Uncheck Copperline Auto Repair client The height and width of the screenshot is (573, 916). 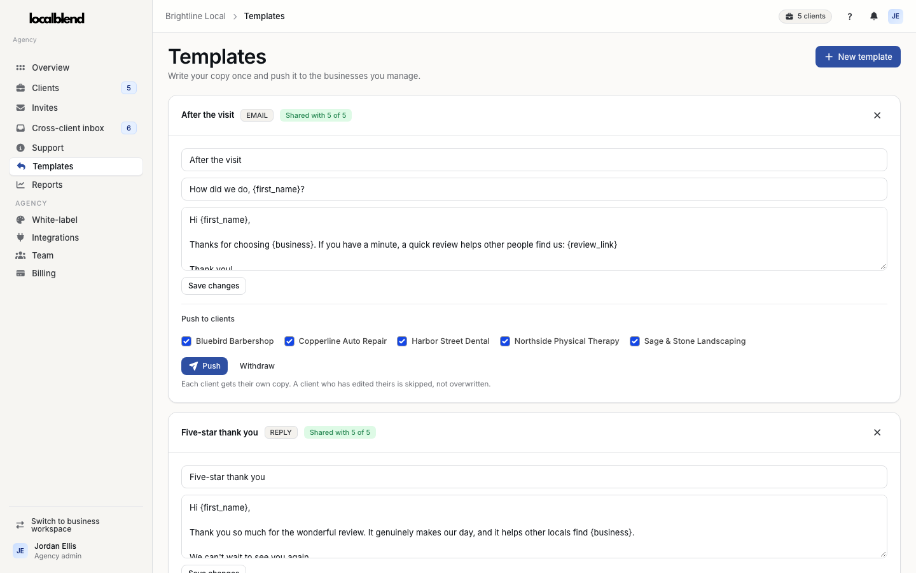tap(289, 341)
